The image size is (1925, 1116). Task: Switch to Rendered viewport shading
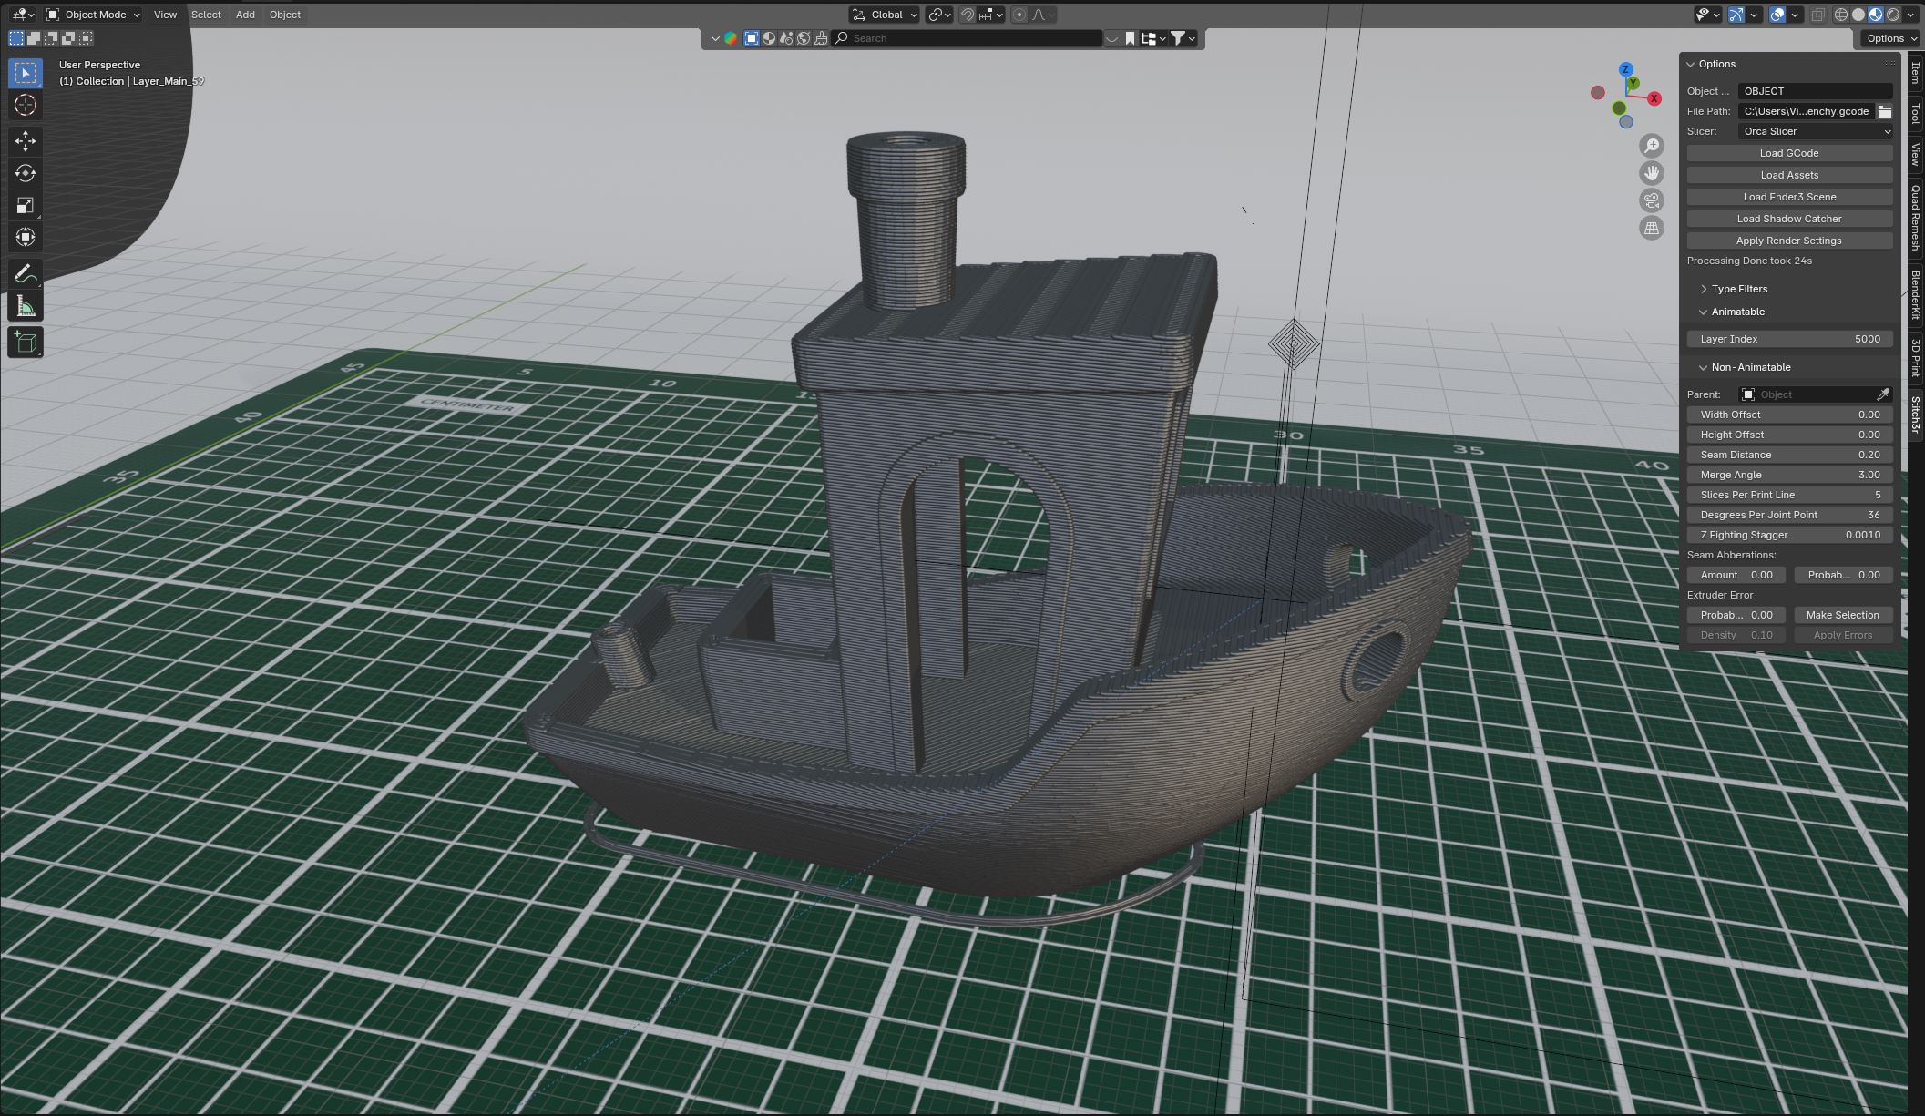(1894, 15)
